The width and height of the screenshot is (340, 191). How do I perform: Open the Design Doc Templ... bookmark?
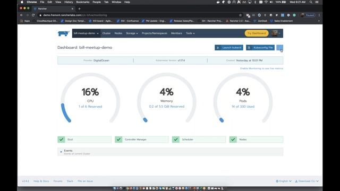(x=73, y=21)
